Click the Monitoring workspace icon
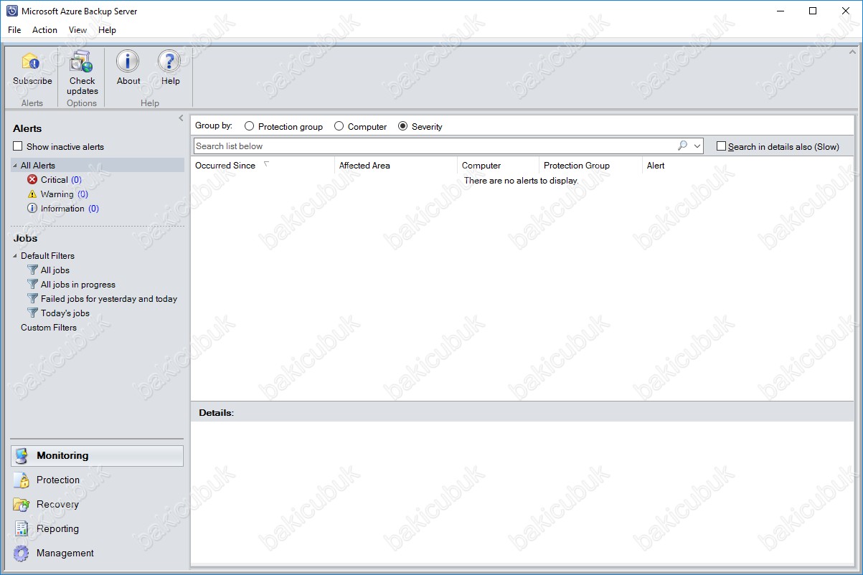 click(x=22, y=456)
